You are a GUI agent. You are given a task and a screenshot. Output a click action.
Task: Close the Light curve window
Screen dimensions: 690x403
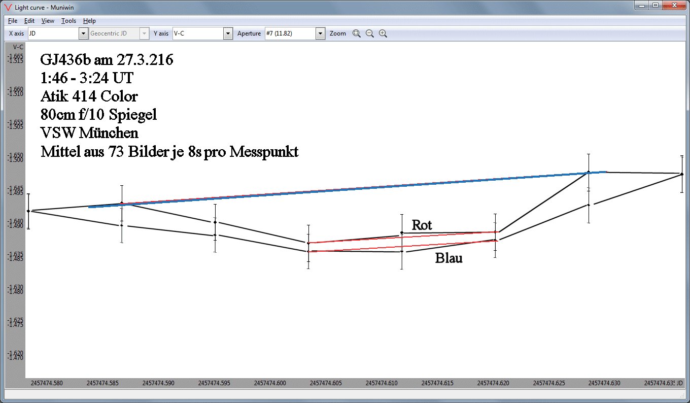pyautogui.click(x=674, y=5)
